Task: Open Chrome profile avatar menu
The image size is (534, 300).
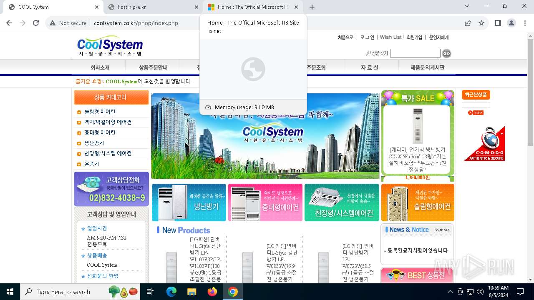Action: tap(511, 23)
